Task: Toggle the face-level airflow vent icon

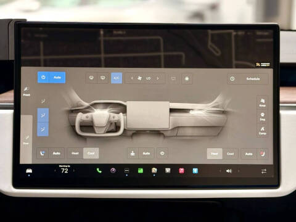Action: coord(43,115)
